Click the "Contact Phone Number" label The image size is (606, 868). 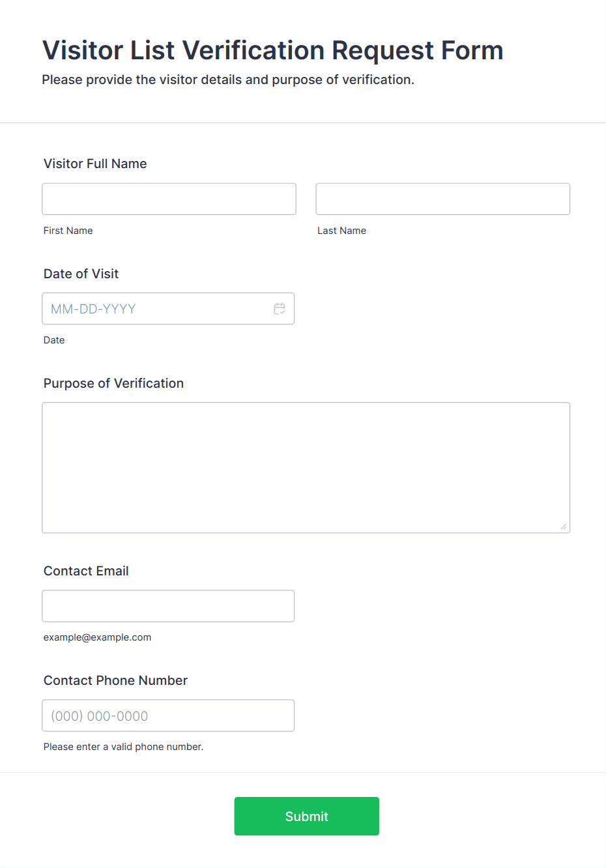(x=115, y=680)
